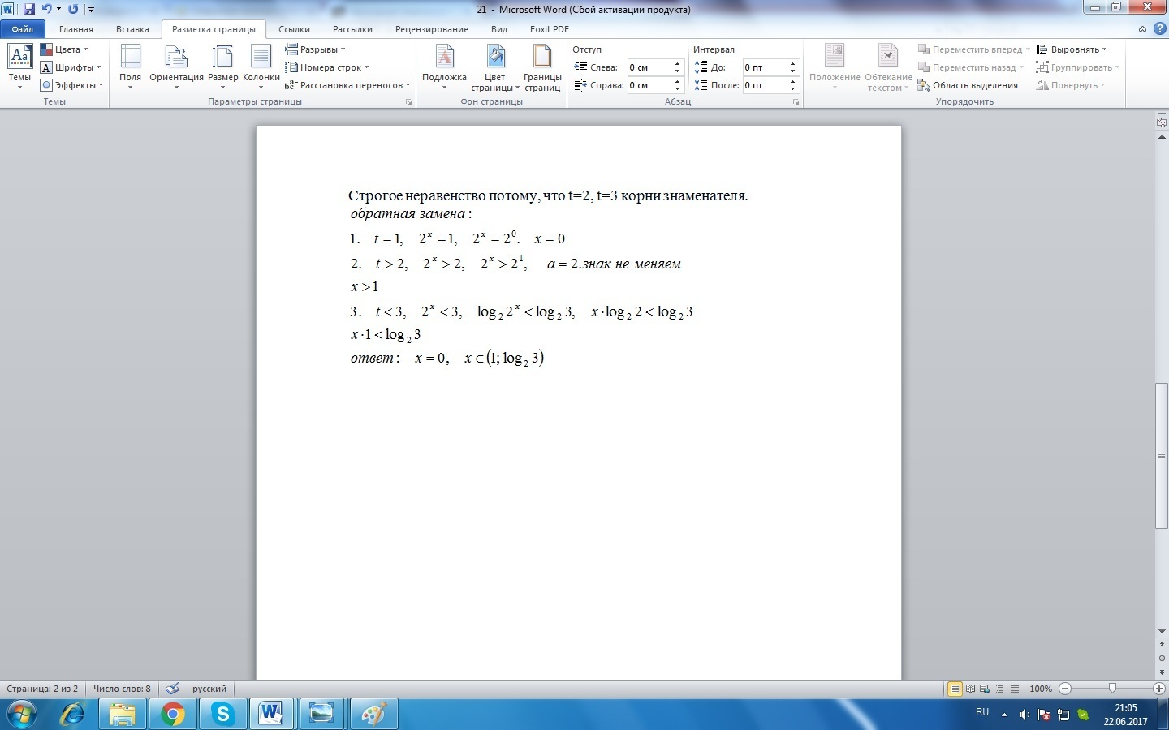Click the русский language indicator
Viewport: 1169px width, 730px height.
tap(209, 689)
